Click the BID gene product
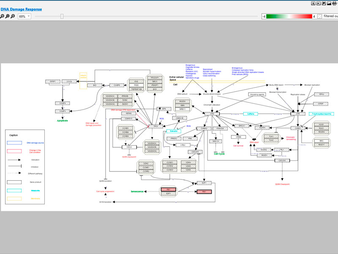338x254 pixels. coord(94,86)
